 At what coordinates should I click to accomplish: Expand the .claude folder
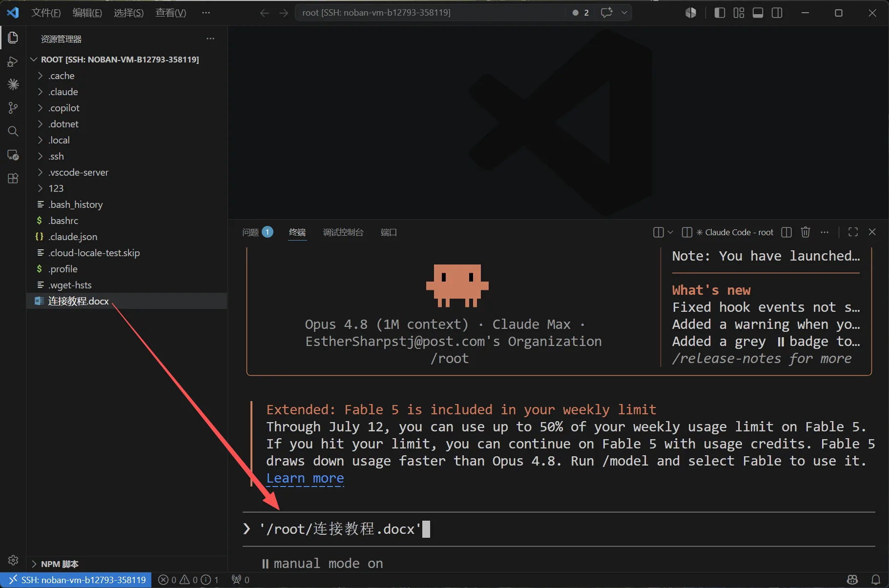127,92
